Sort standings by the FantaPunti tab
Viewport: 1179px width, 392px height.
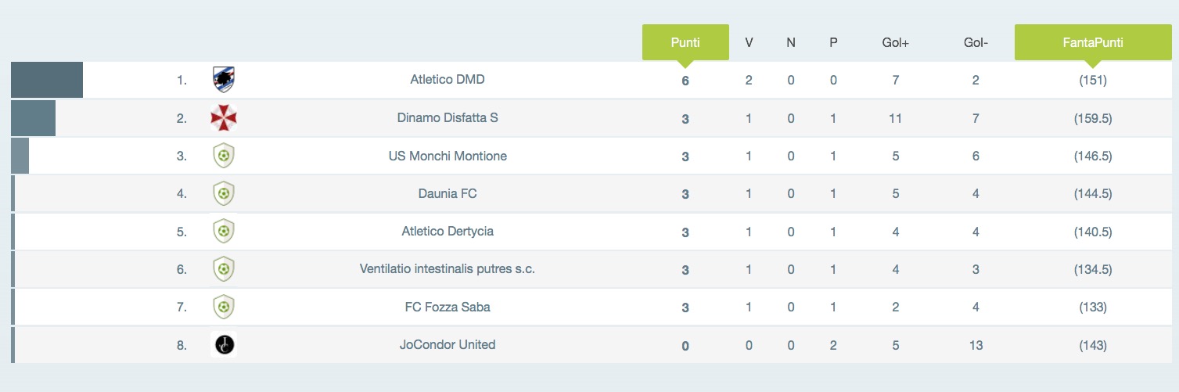click(1092, 43)
